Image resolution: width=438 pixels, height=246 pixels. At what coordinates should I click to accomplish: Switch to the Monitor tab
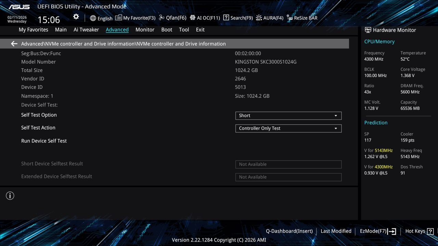(x=145, y=30)
